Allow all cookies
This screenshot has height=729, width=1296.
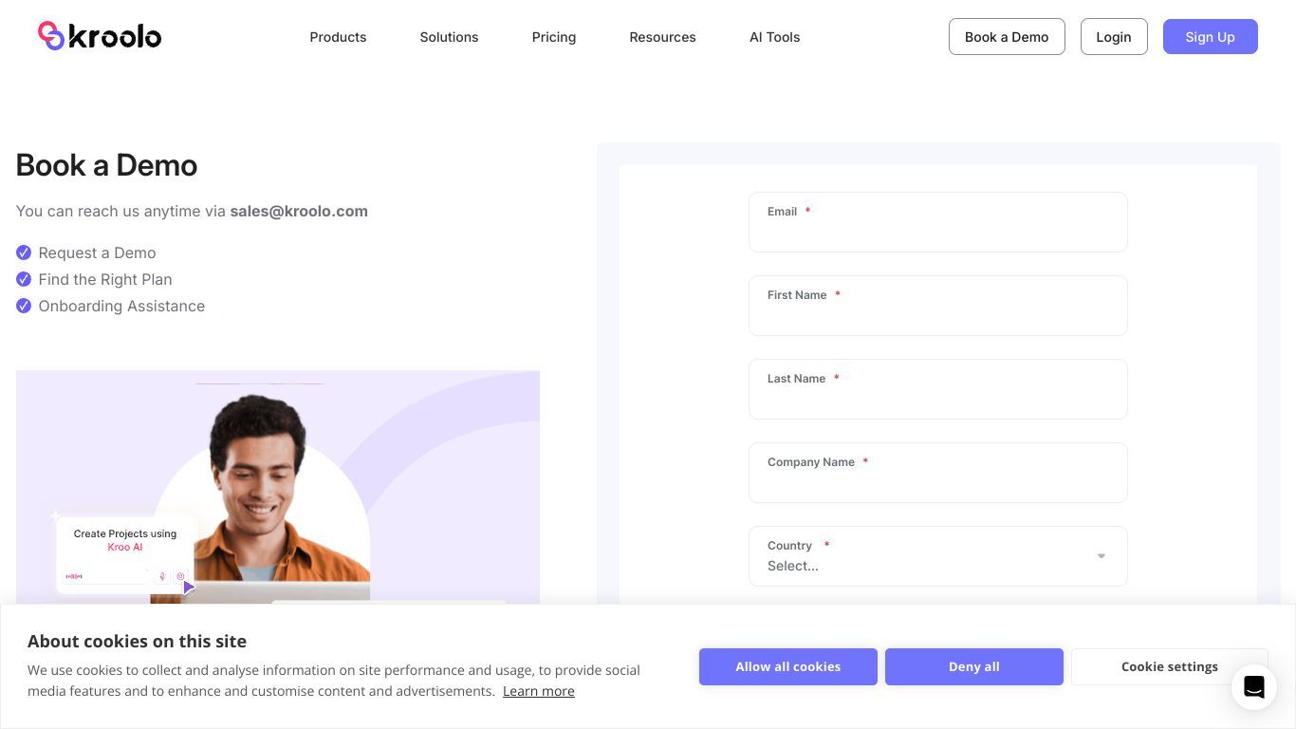[788, 666]
